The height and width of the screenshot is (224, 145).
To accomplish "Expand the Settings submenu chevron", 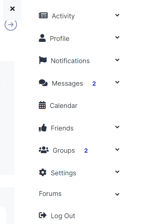I will click(x=117, y=172).
